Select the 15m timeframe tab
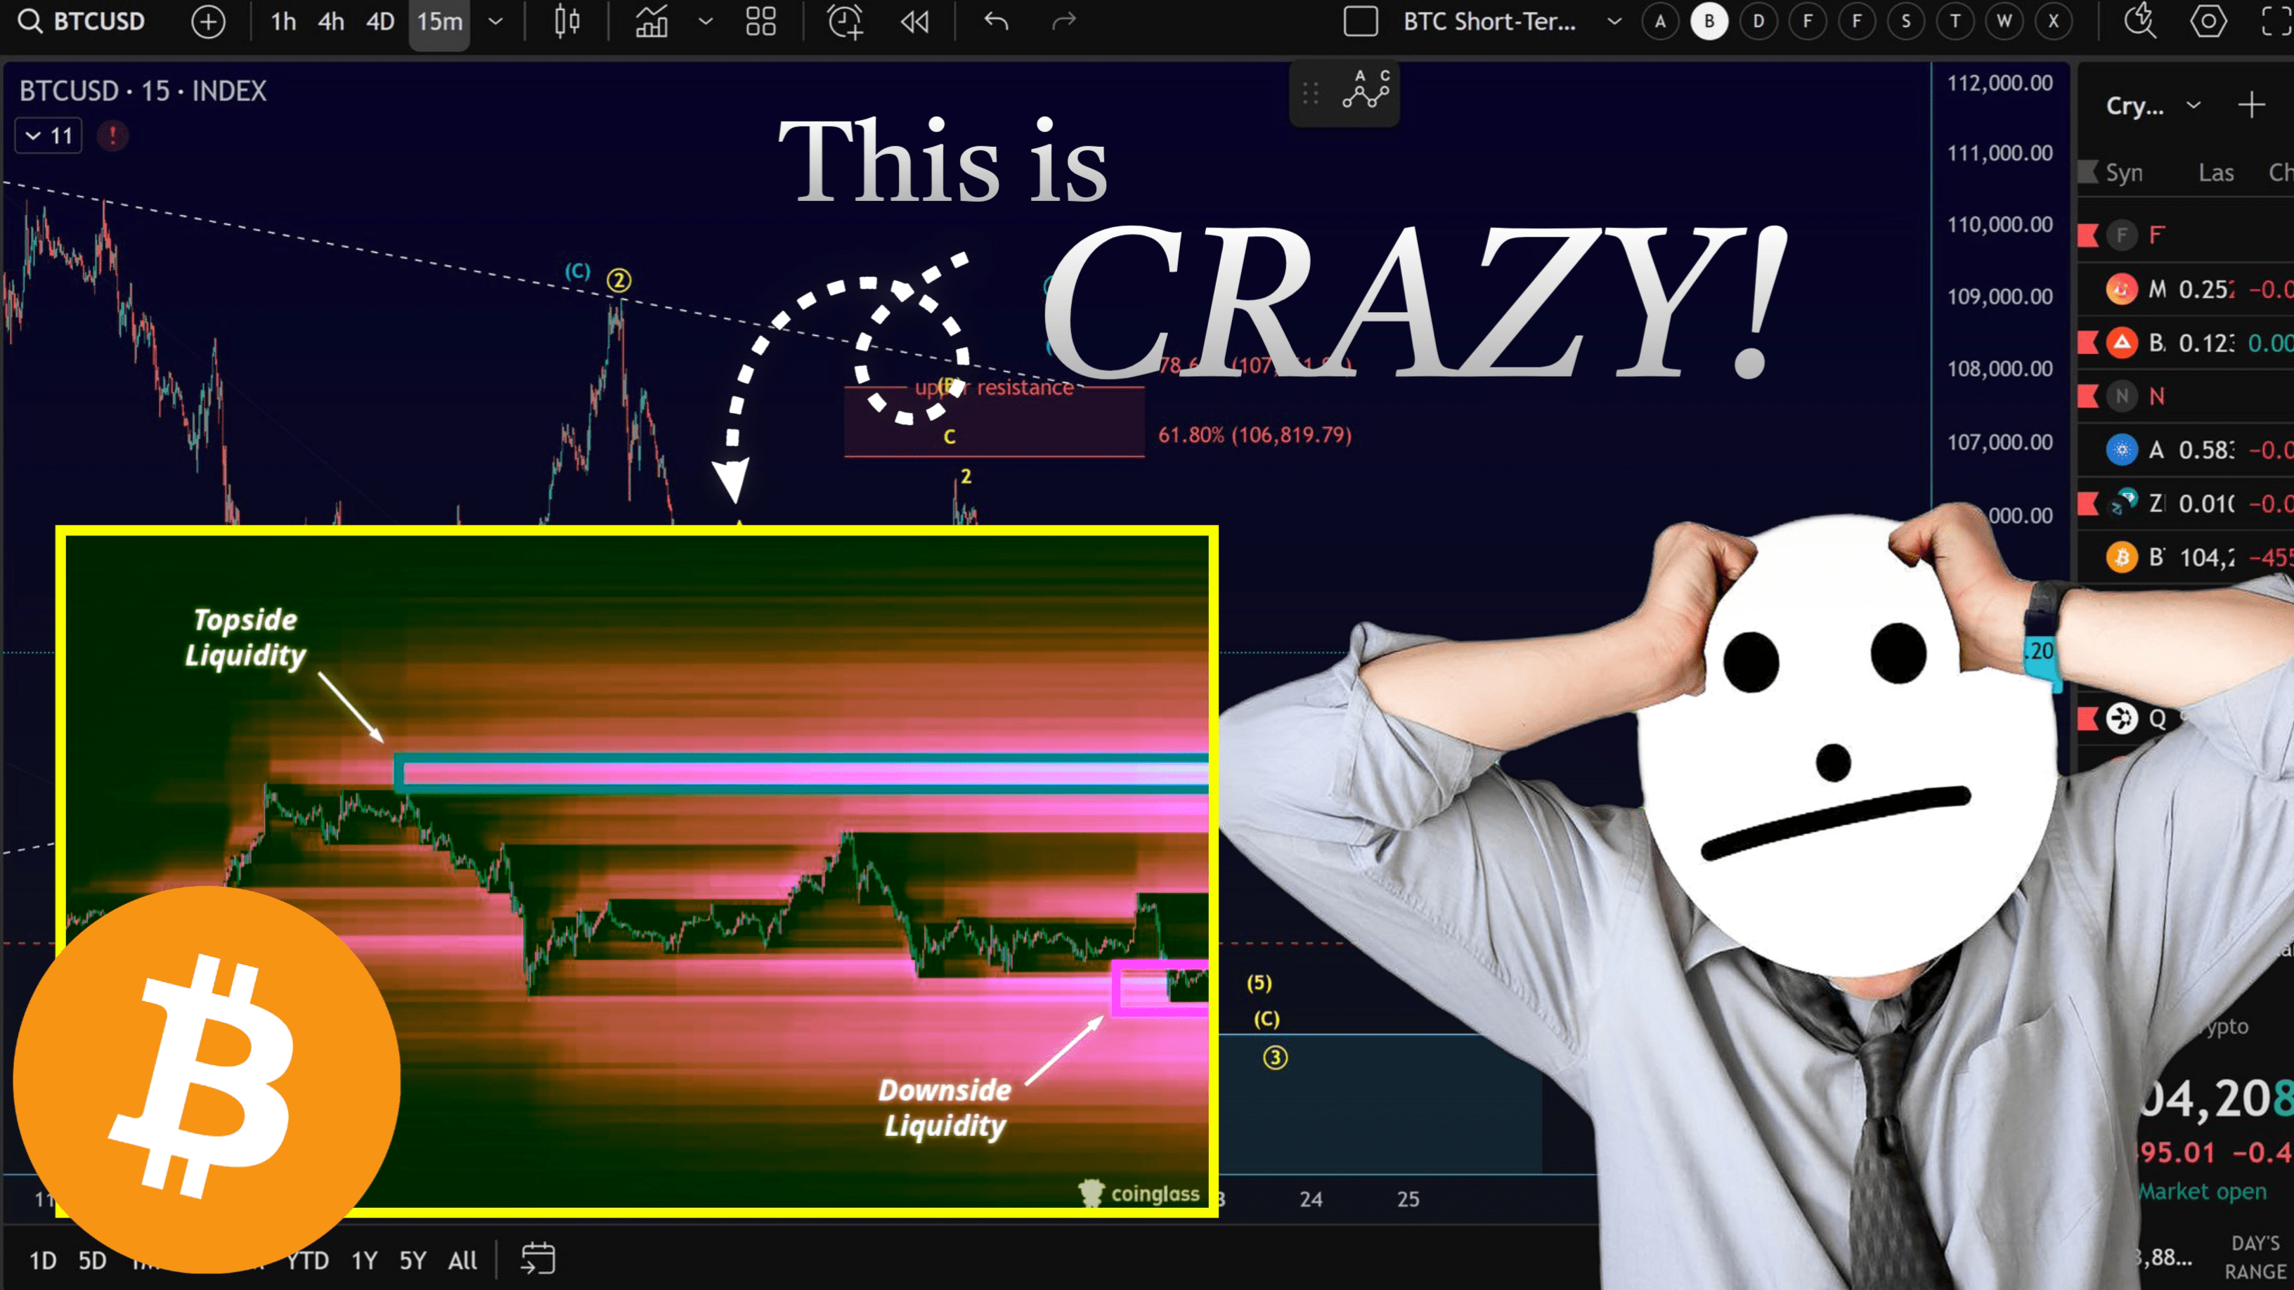Screen dimensions: 2294x1290 439,21
